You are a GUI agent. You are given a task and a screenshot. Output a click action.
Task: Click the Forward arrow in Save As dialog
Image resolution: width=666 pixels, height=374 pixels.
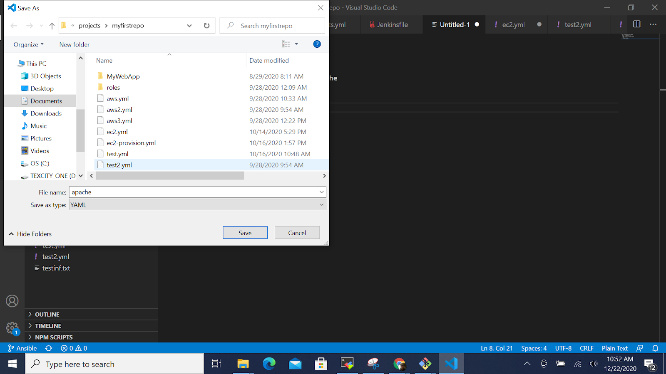point(30,26)
